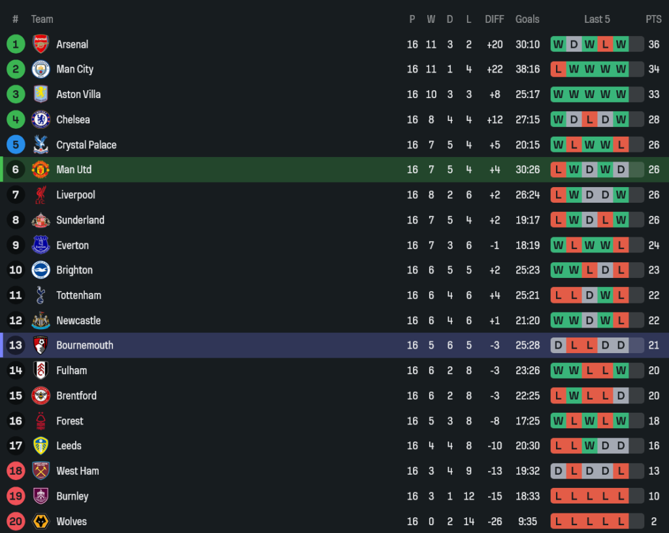
Task: Sort table by PTS column header
Action: pyautogui.click(x=653, y=19)
